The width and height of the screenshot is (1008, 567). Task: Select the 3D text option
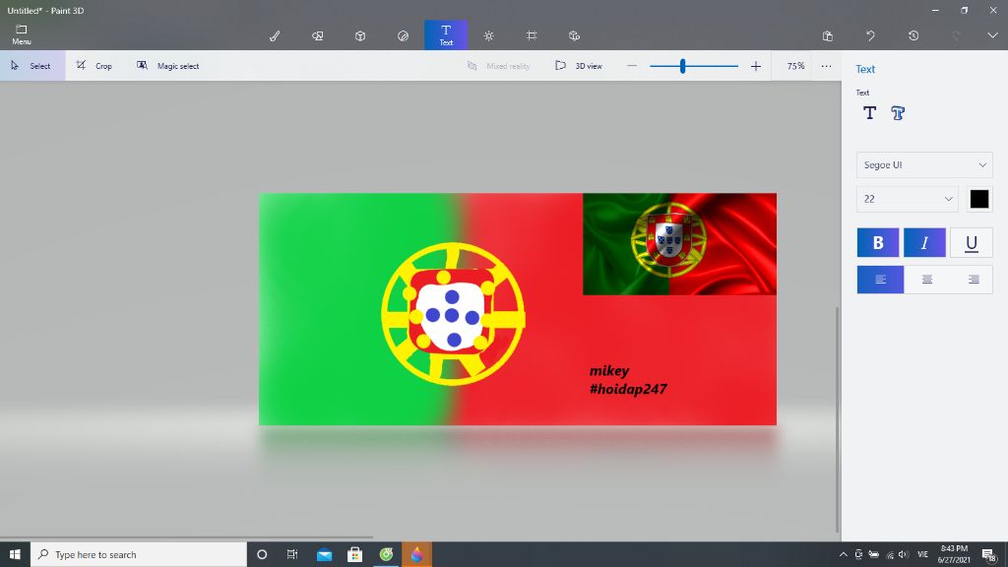coord(898,113)
